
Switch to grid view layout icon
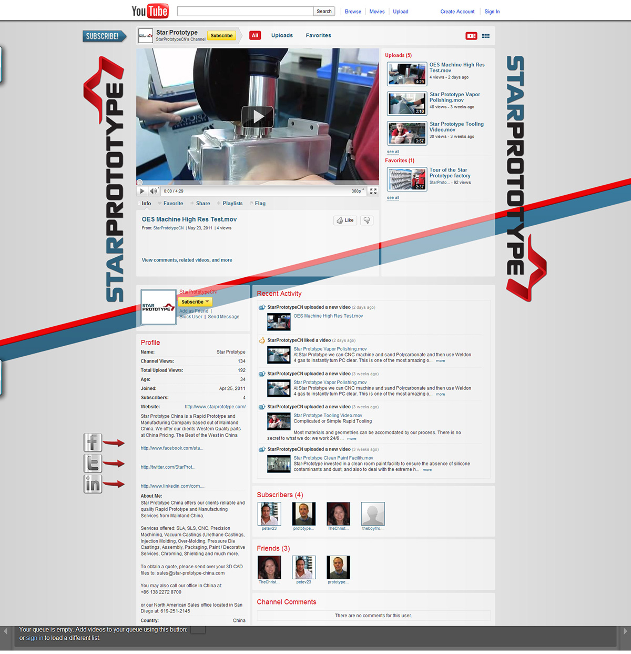485,36
